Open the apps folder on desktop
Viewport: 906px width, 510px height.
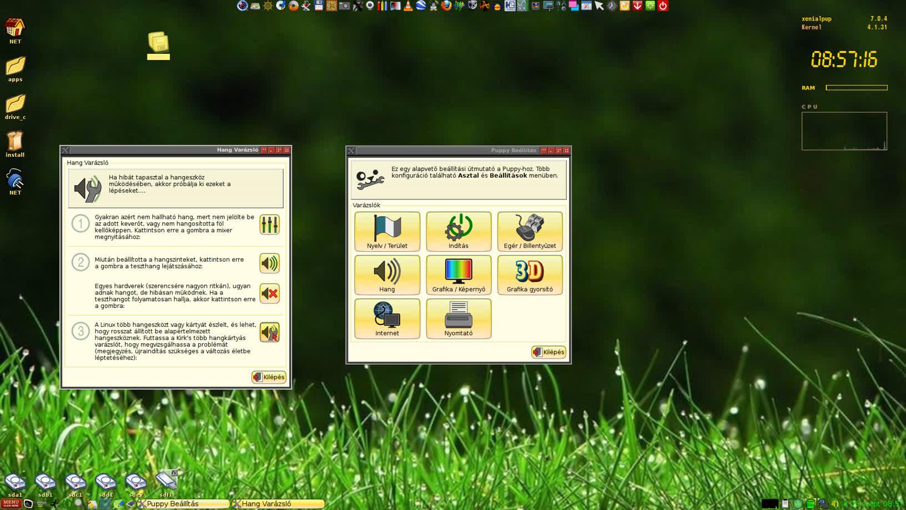pyautogui.click(x=15, y=69)
